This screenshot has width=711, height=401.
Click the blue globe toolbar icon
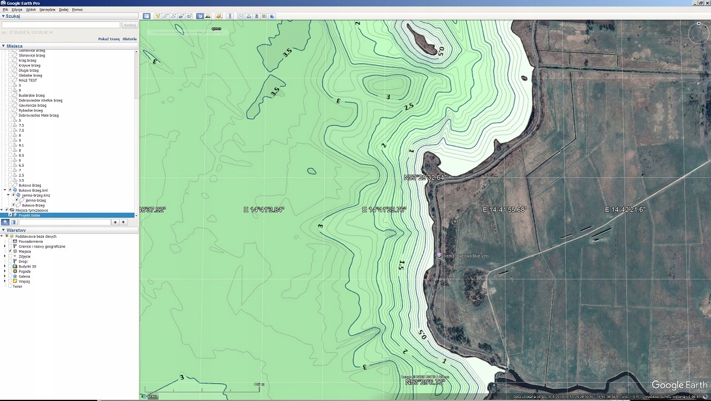click(x=272, y=16)
